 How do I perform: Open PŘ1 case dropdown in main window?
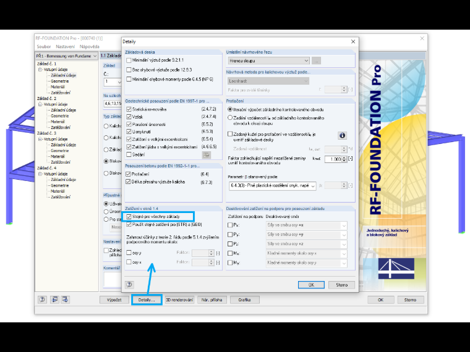click(x=66, y=56)
